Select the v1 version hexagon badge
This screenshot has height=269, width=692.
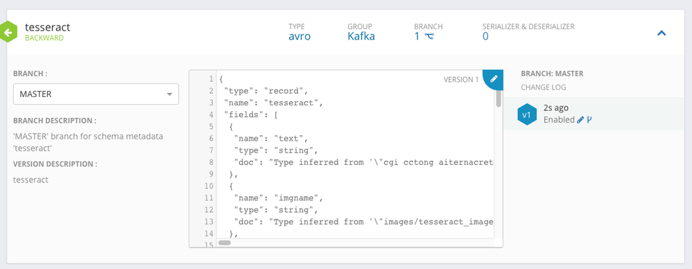click(x=526, y=114)
